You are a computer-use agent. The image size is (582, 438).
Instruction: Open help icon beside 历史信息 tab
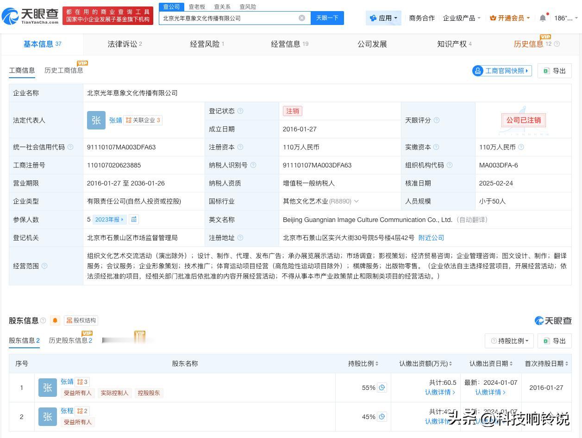tap(557, 44)
